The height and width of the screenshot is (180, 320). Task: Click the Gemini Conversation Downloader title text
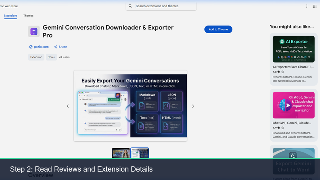[108, 32]
